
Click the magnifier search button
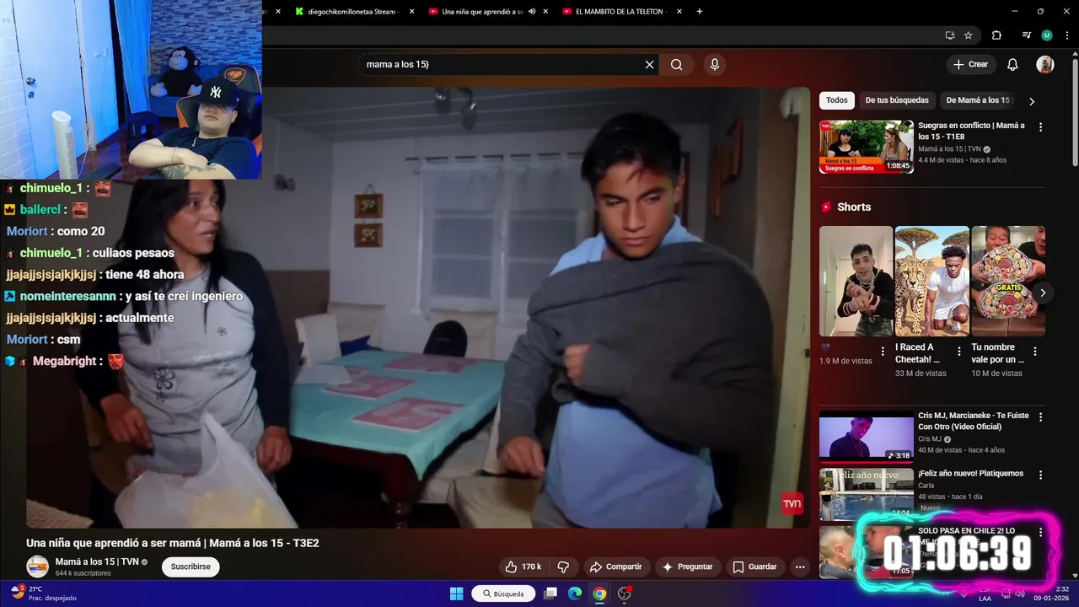tap(677, 64)
